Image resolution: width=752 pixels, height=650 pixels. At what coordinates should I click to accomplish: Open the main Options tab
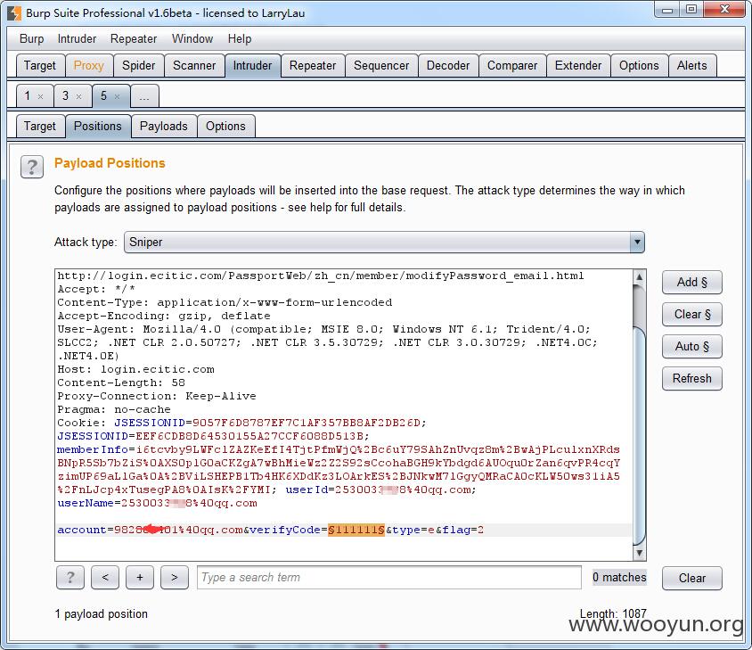click(x=639, y=65)
